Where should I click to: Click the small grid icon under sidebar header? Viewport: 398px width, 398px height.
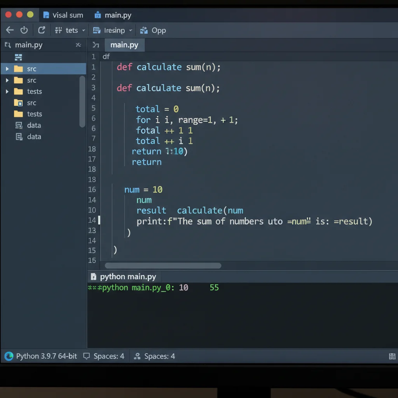point(18,58)
